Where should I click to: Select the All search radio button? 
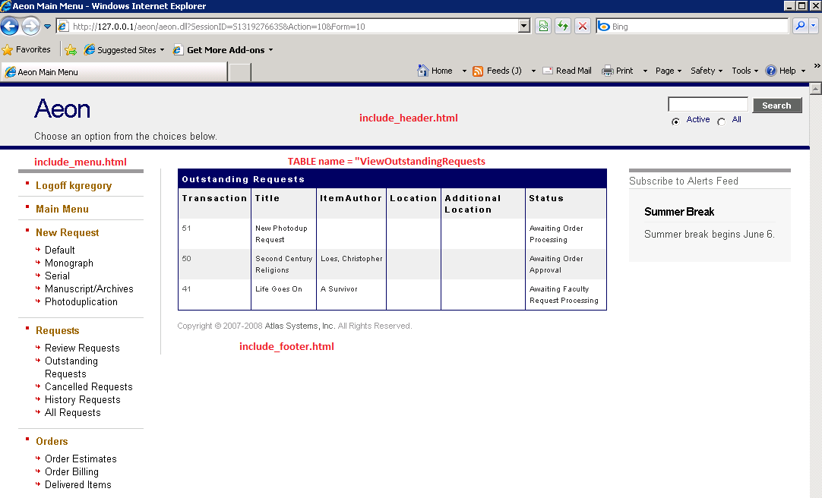(x=721, y=121)
